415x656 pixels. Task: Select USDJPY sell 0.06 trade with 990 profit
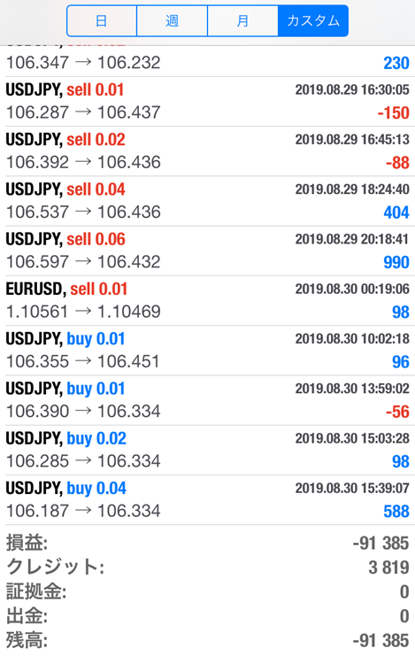coord(207,251)
